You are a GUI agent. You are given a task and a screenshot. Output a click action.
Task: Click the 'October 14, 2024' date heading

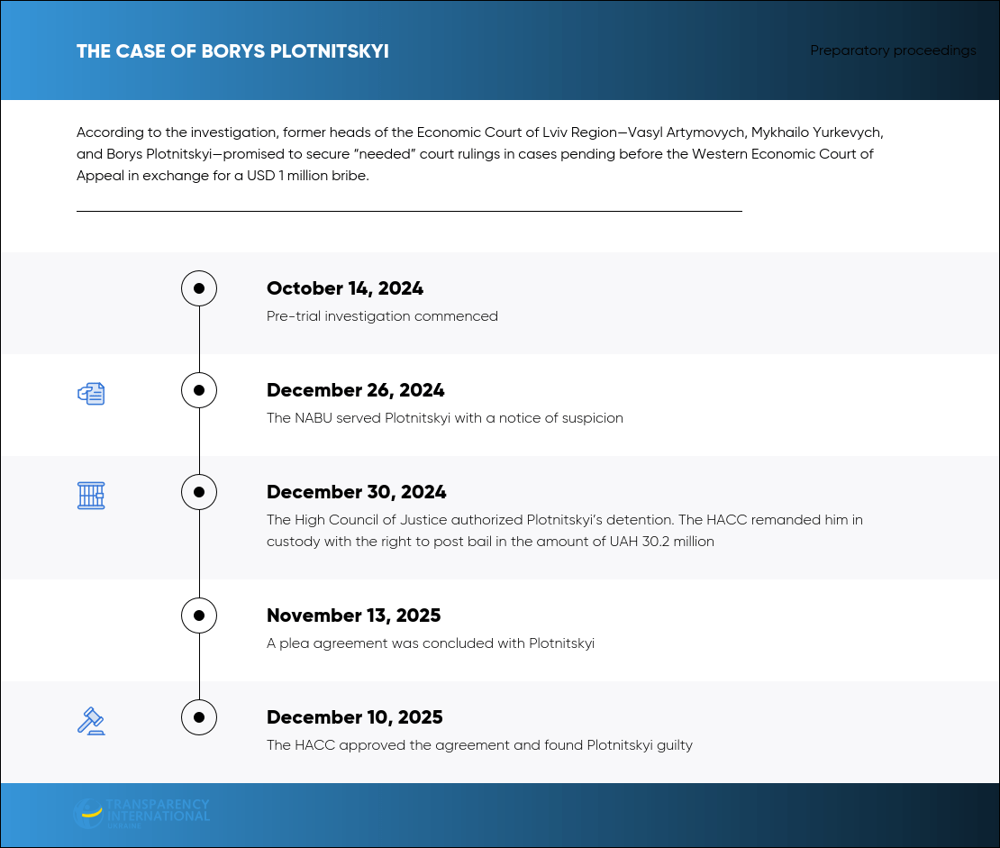point(345,288)
